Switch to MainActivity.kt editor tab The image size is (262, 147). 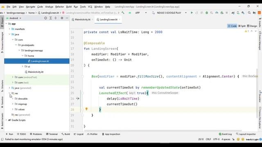[x=82, y=20]
